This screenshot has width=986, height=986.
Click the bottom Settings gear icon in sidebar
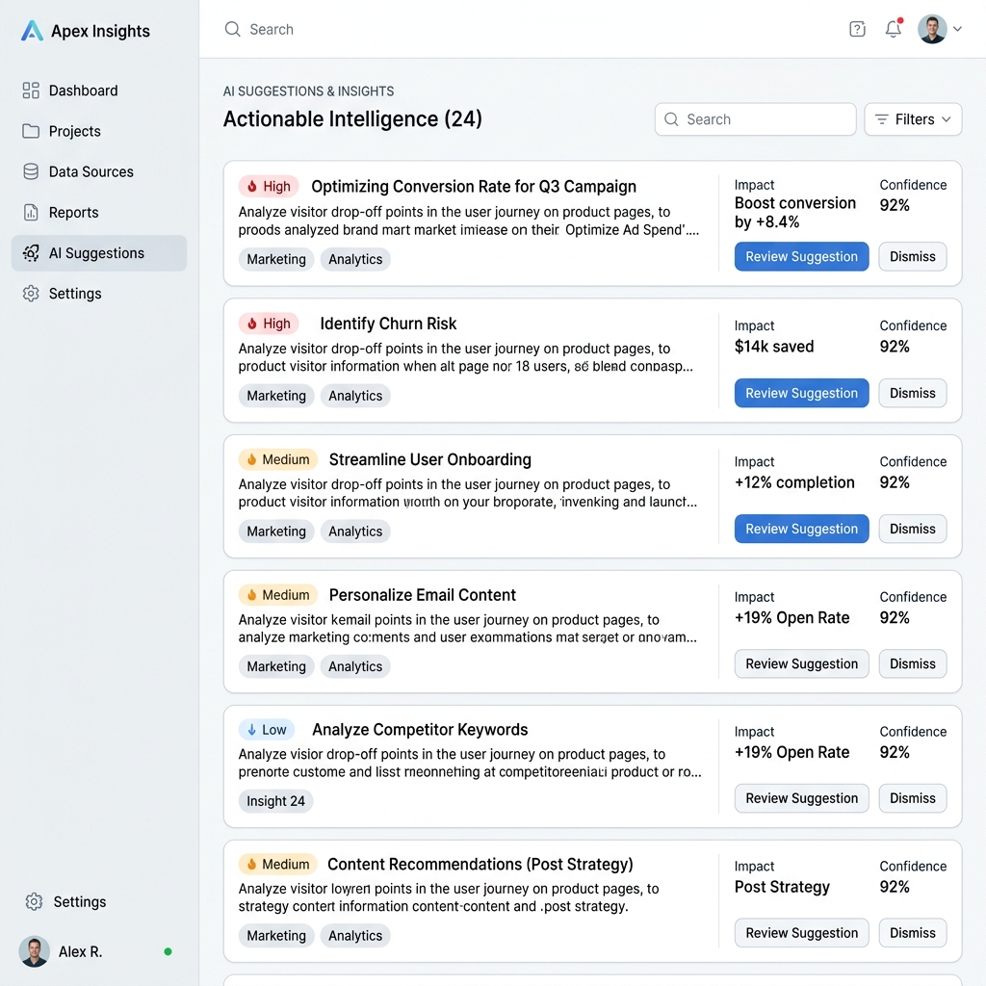tap(34, 901)
